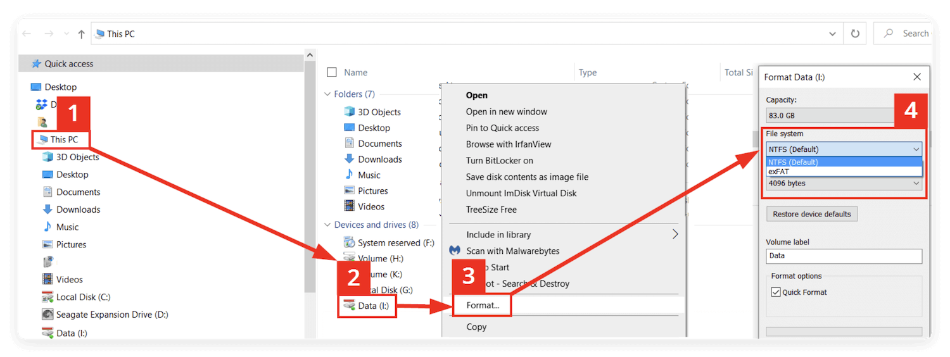Click Videos icon in Folders group

[x=349, y=206]
